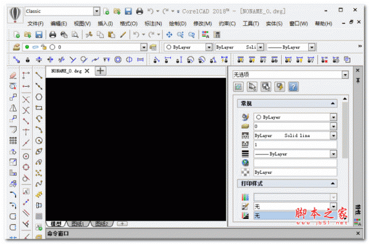
Task: Open the Layers Manager icon
Action: pos(16,47)
